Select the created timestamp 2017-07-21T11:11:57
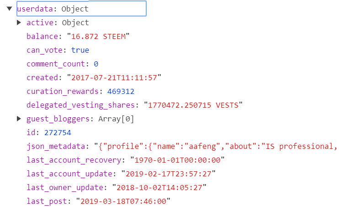339x207 pixels. [114, 77]
